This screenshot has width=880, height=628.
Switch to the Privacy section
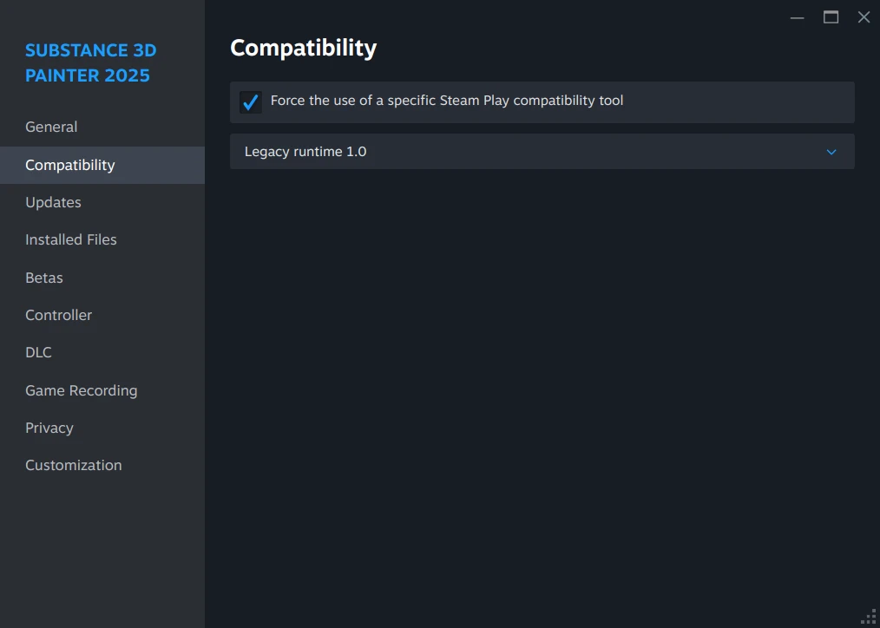click(49, 428)
